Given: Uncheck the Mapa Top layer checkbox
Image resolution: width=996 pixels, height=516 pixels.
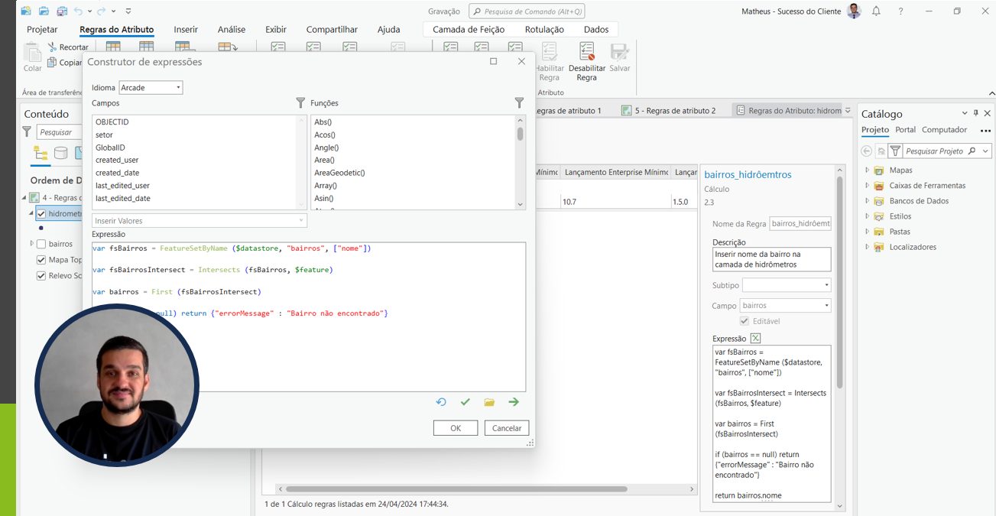Looking at the screenshot, I should tap(41, 260).
